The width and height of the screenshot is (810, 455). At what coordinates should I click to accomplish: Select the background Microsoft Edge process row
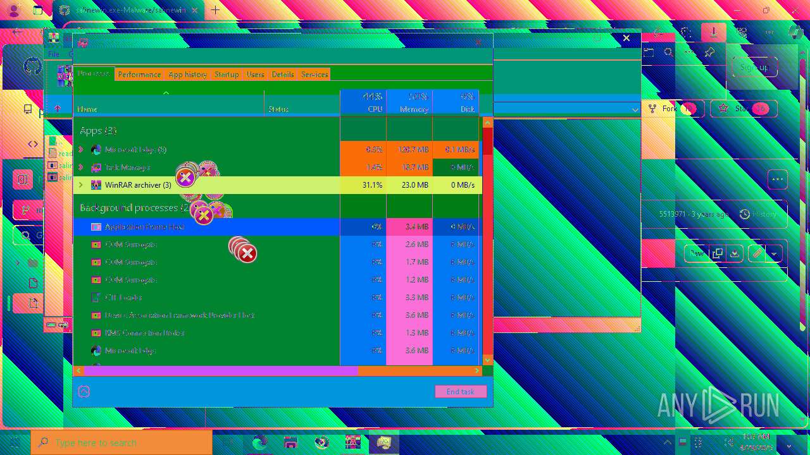[x=278, y=350]
